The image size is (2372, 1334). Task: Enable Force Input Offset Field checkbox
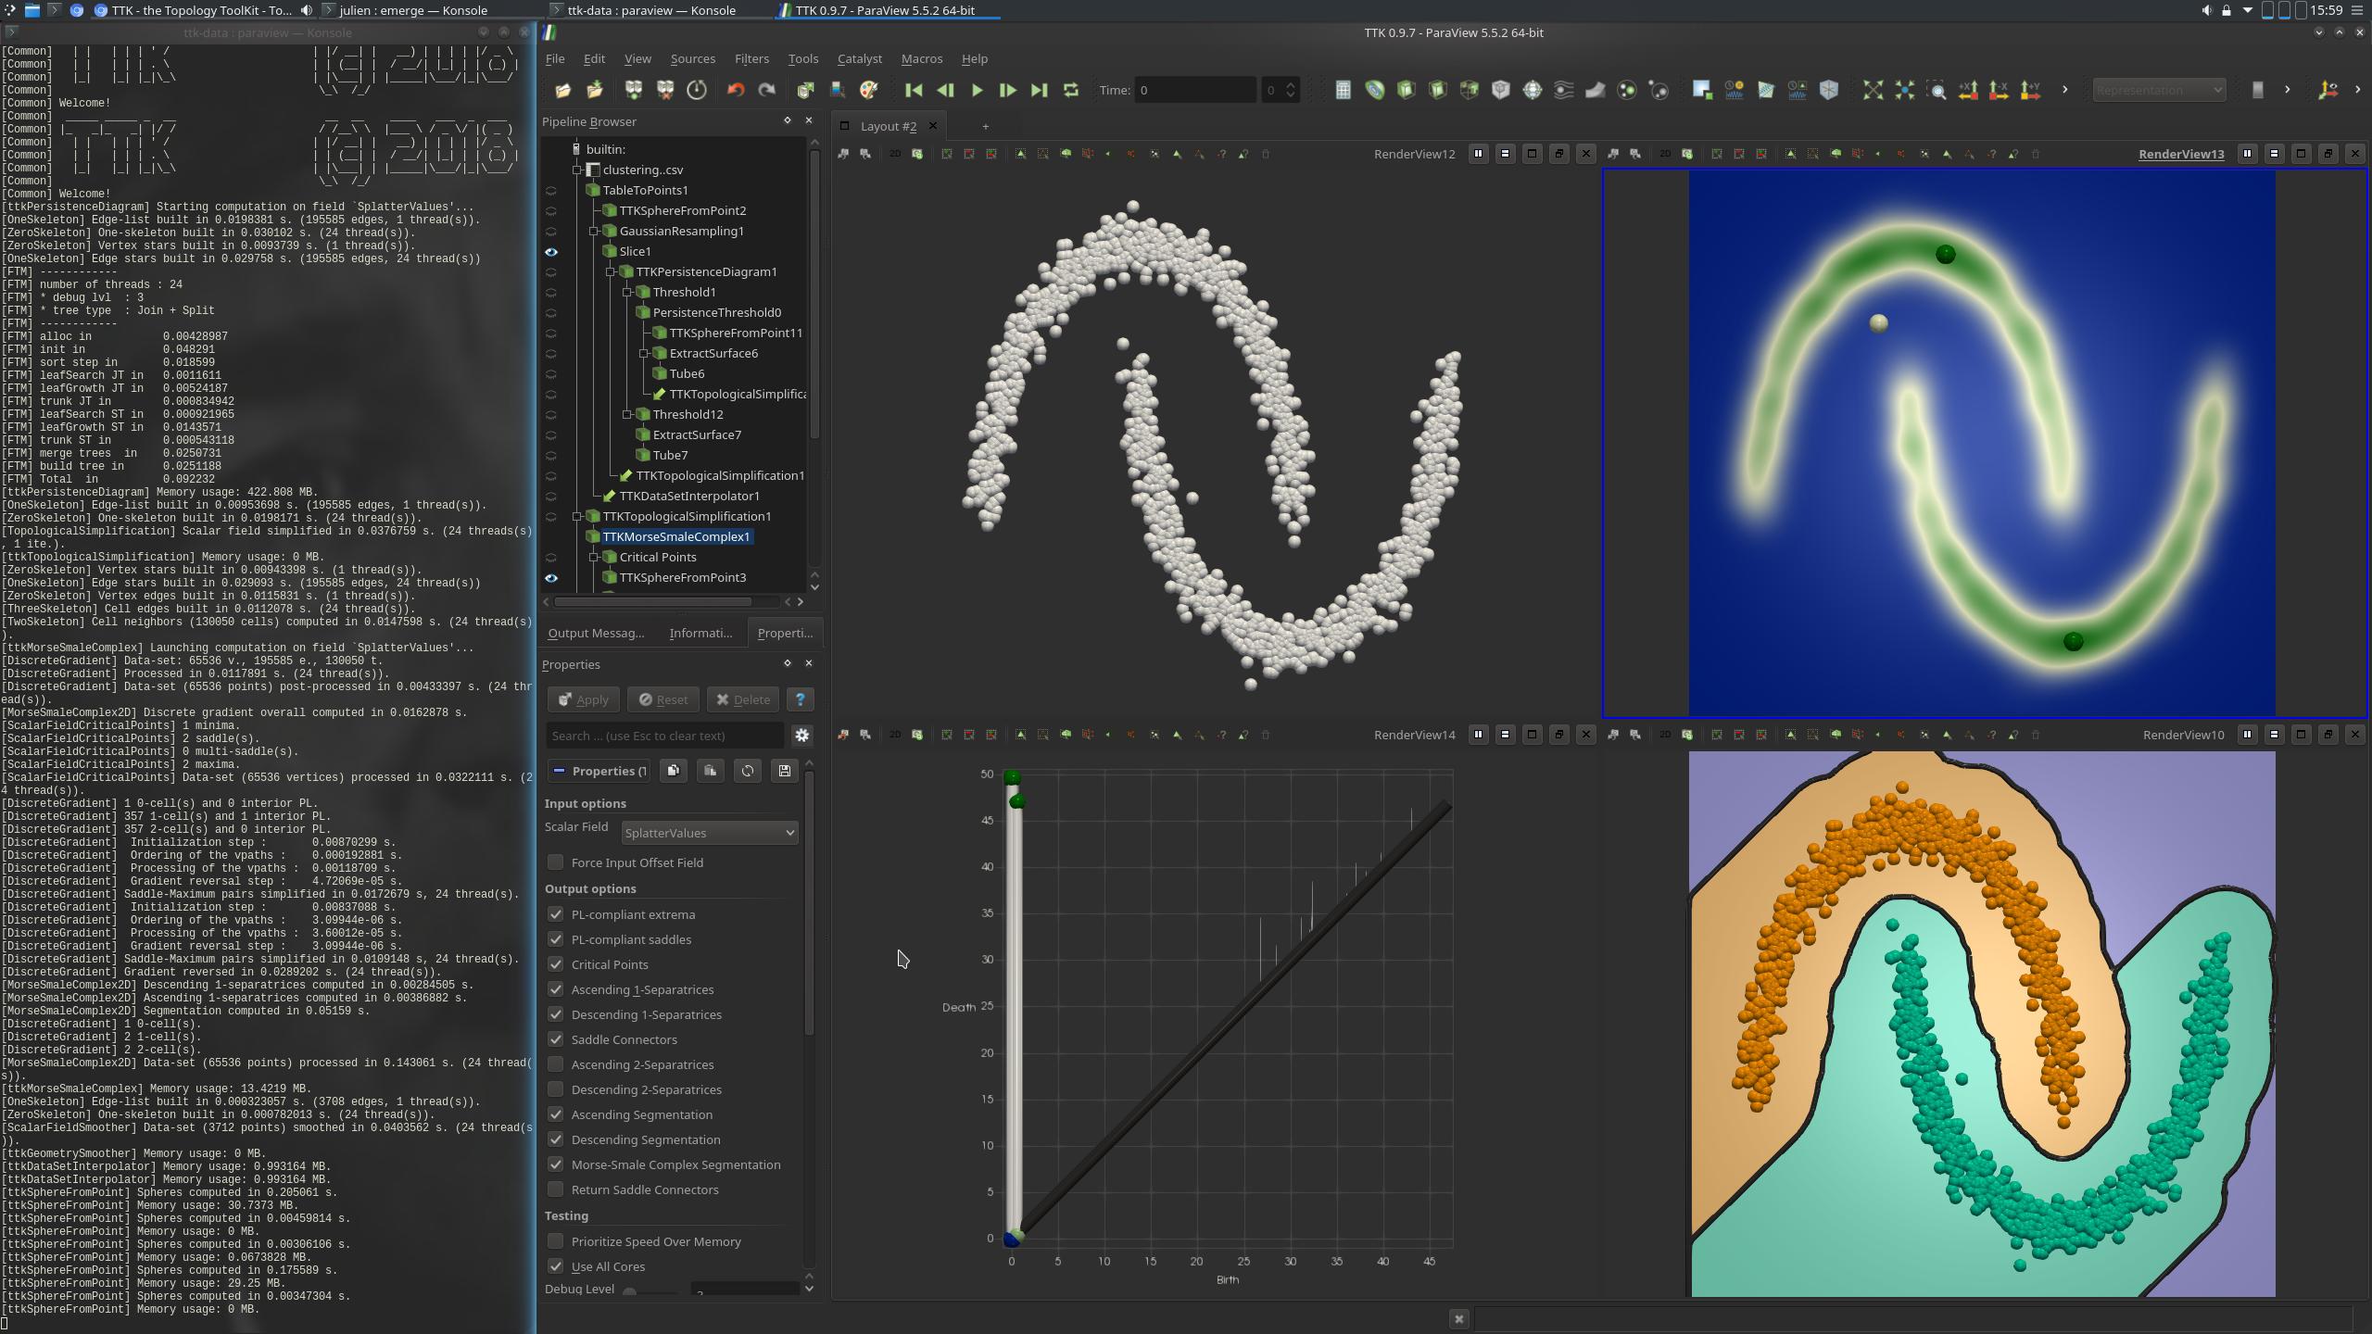point(555,862)
